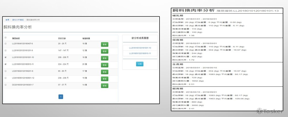The width and height of the screenshot is (288, 117).
Task: View details of record LL2018120120181201-9
Action: coord(104,51)
